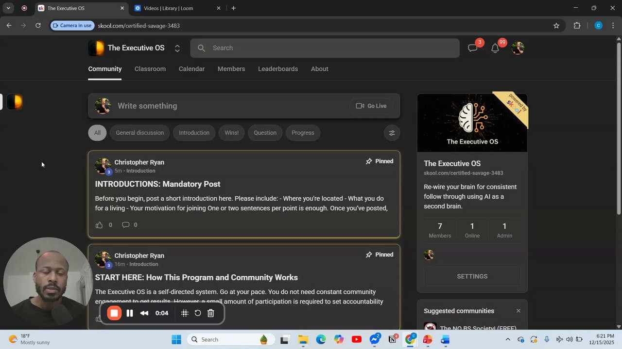Open the feed sort options icon
This screenshot has width=622, height=349.
tap(392, 132)
